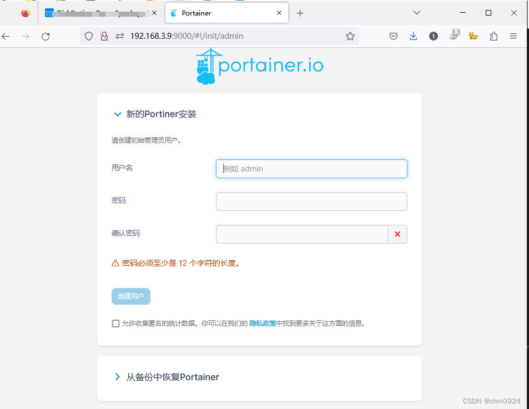Image resolution: width=529 pixels, height=409 pixels.
Task: Close the first browser tab
Action: (x=154, y=13)
